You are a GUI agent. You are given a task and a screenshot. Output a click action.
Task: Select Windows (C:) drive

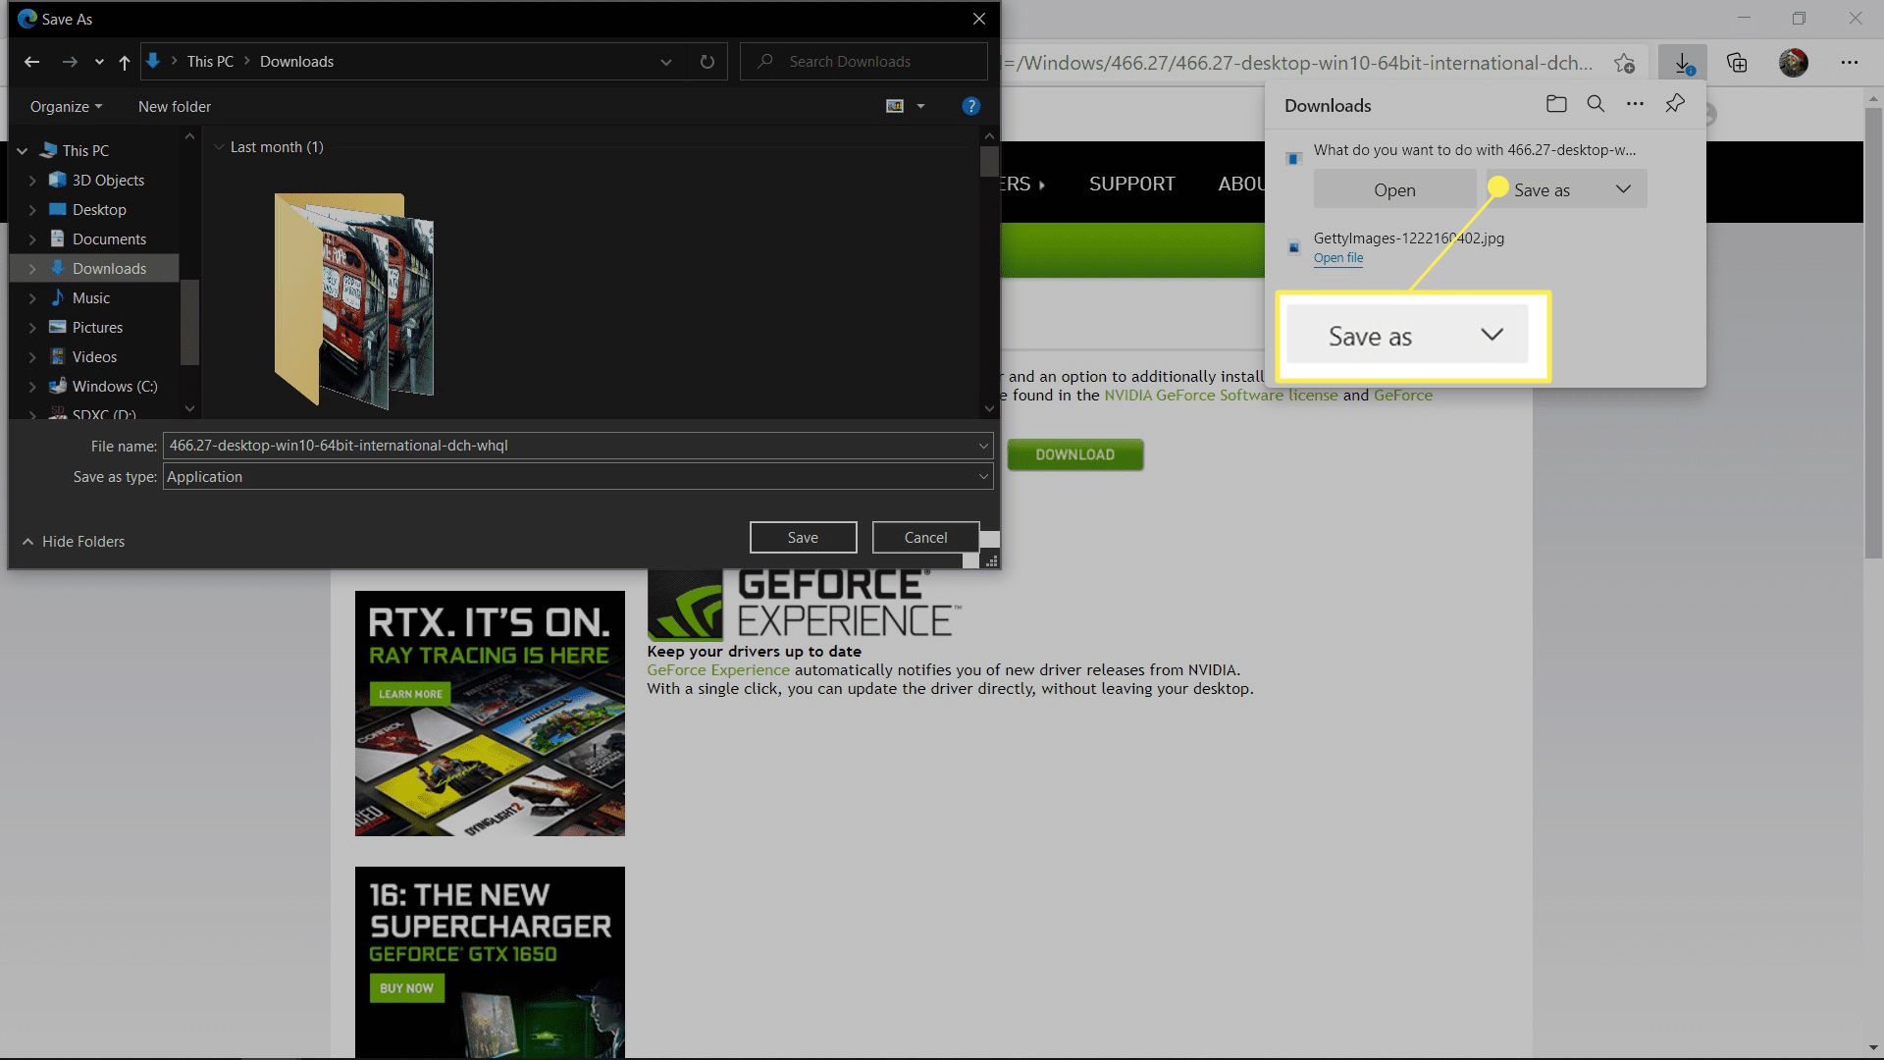click(115, 387)
